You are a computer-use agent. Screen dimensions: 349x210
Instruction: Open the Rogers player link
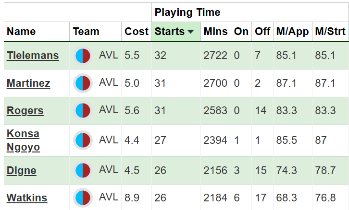pos(25,111)
